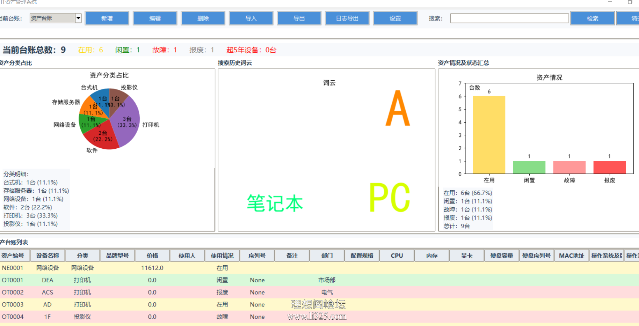The height and width of the screenshot is (326, 639).
Task: Click the 价格 column header
Action: click(x=152, y=255)
